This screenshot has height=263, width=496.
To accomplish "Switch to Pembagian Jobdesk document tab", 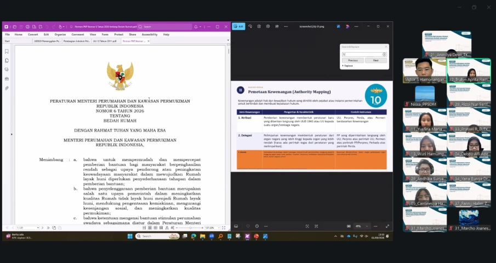I will coord(77,41).
